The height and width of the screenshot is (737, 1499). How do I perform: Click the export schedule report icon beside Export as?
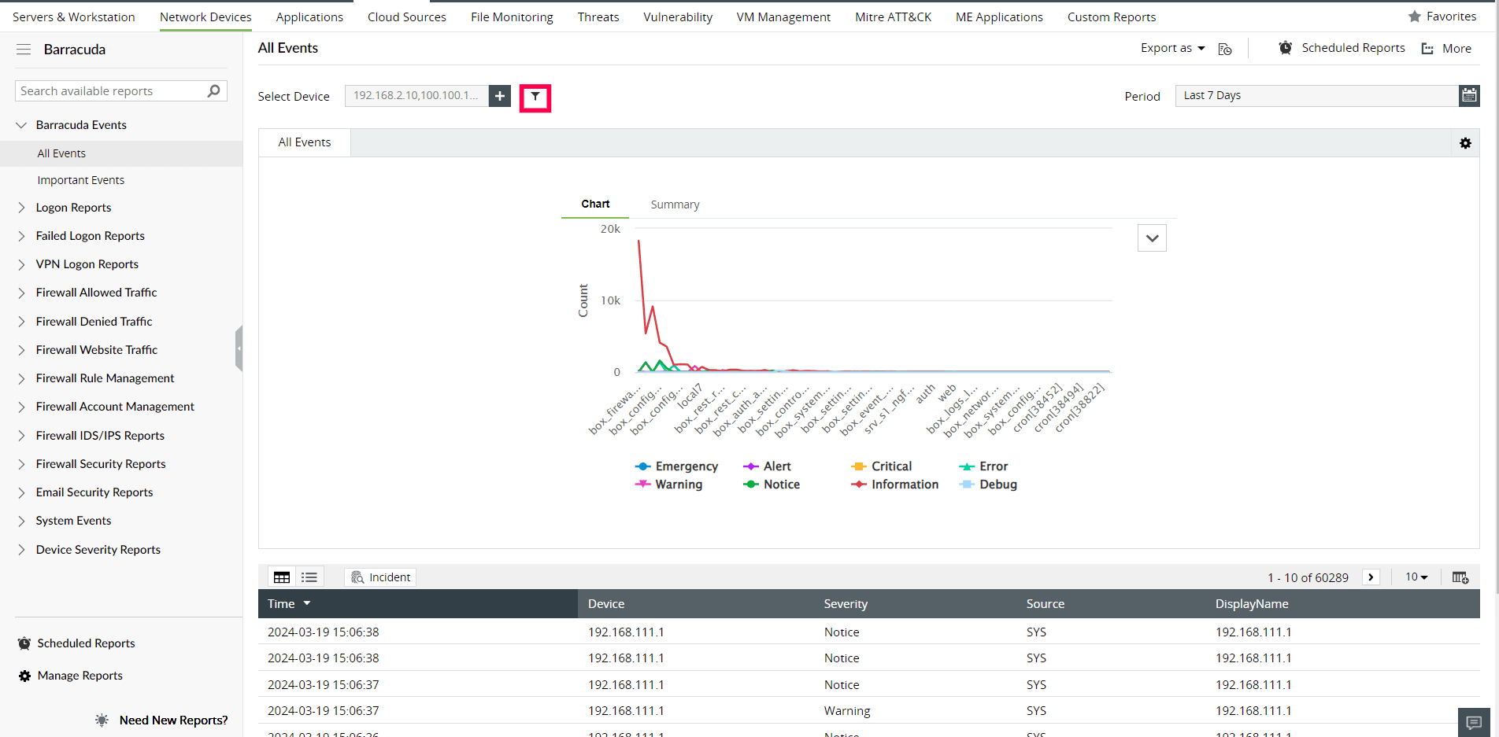pyautogui.click(x=1224, y=49)
